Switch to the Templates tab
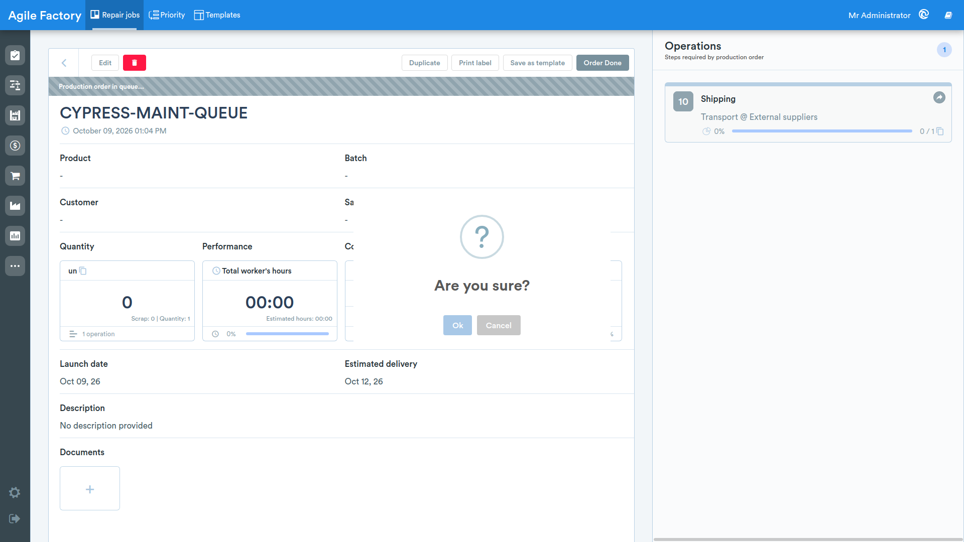Viewport: 964px width, 542px height. click(217, 15)
